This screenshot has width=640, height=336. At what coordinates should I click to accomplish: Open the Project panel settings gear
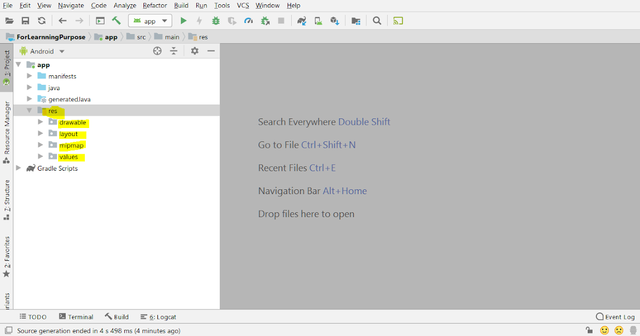195,51
